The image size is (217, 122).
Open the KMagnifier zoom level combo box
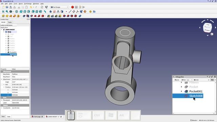tap(190, 80)
